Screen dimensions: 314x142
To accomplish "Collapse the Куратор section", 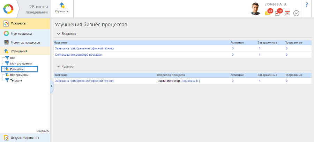I will 59,66.
